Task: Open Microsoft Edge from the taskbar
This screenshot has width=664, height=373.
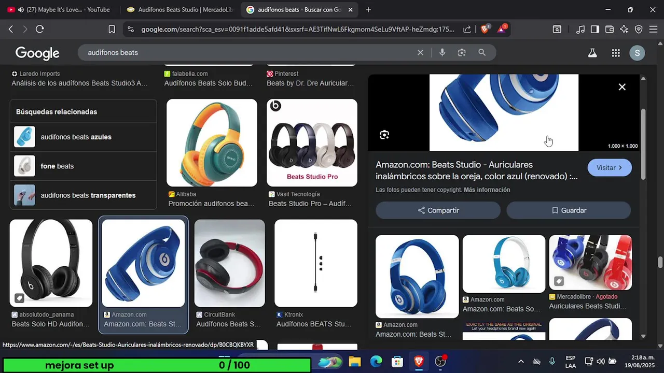Action: point(376,362)
